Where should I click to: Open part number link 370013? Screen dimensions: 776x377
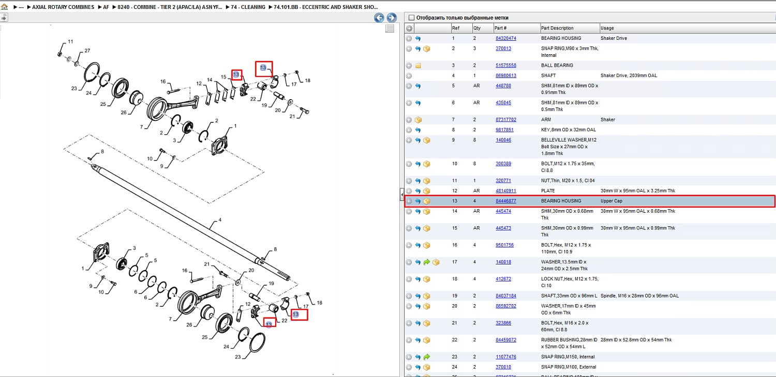tap(503, 49)
